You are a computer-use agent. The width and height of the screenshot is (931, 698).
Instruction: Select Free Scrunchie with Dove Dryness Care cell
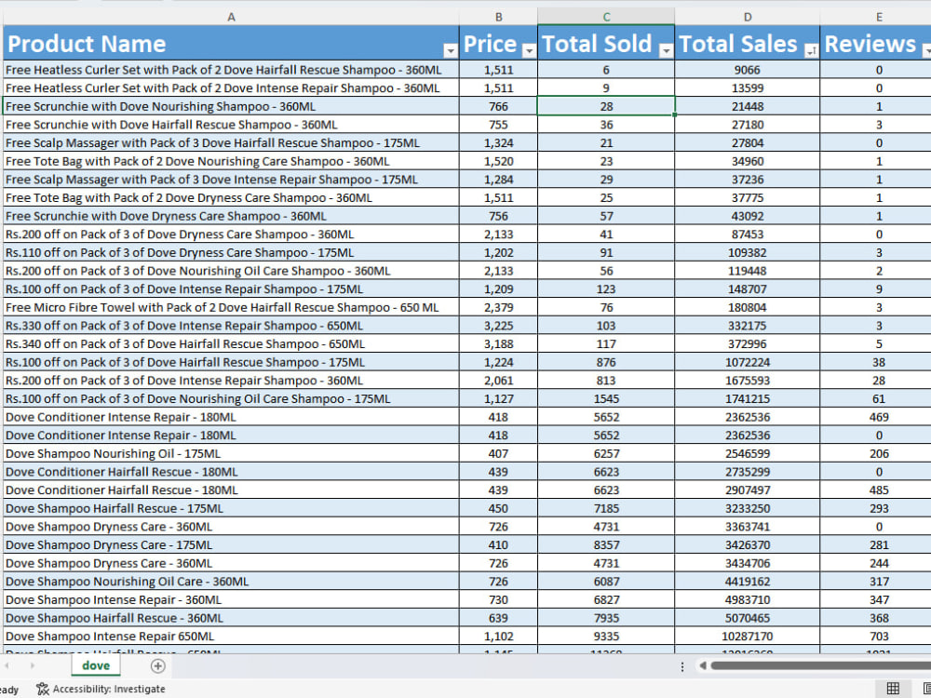pyautogui.click(x=231, y=216)
